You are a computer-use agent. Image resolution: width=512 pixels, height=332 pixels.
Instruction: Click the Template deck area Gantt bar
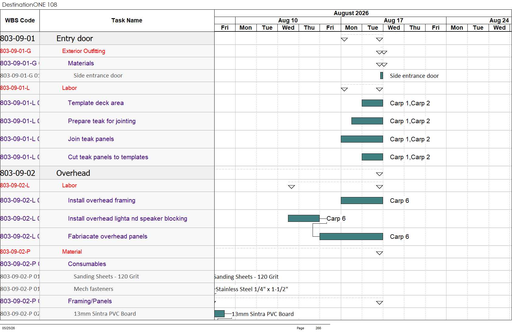click(372, 103)
